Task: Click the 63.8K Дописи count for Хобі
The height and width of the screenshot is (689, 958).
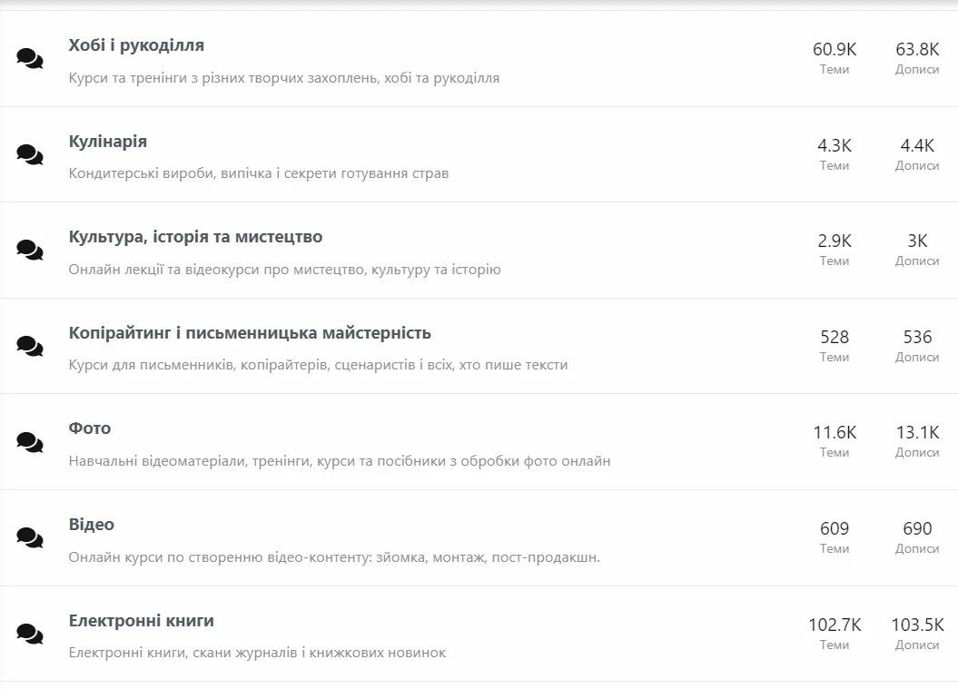Action: pos(919,51)
